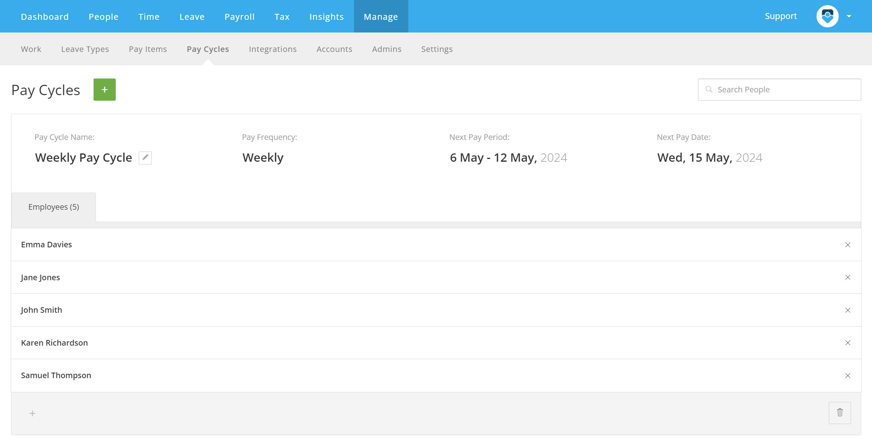872x438 pixels.
Task: Remove John Smith from the pay cycle
Action: pyautogui.click(x=848, y=310)
